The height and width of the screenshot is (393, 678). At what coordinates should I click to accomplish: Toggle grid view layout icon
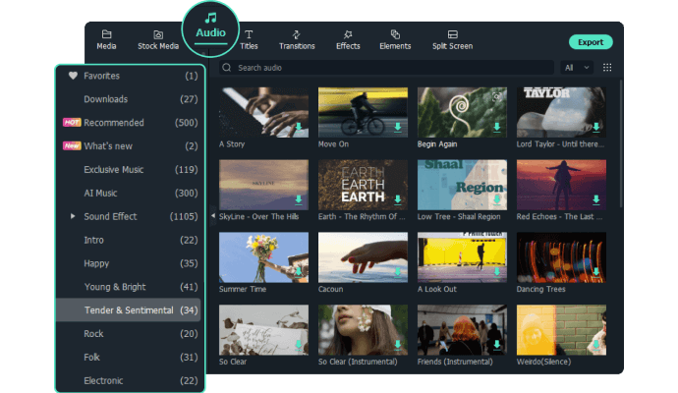click(x=607, y=68)
